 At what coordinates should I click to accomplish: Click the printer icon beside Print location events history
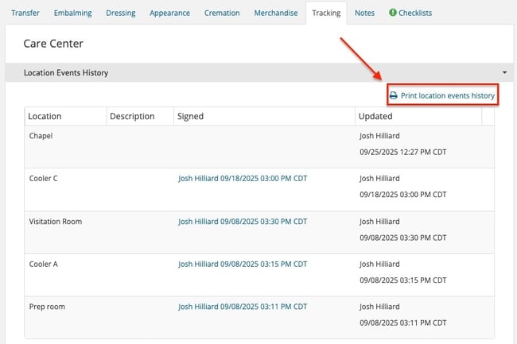(394, 96)
